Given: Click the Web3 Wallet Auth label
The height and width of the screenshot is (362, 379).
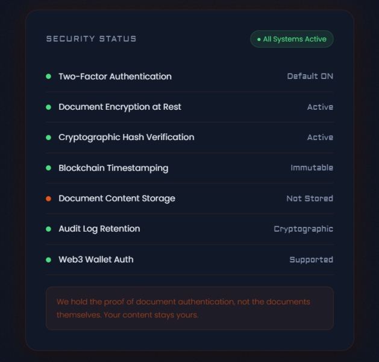Looking at the screenshot, I should [96, 259].
